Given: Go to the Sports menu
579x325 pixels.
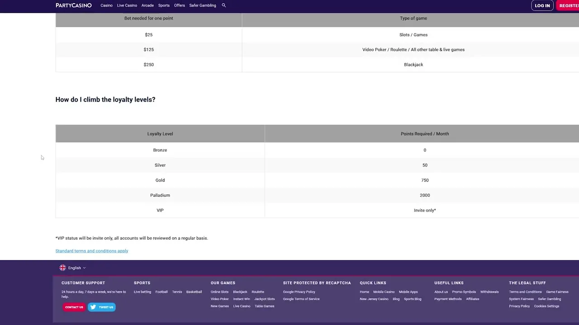Looking at the screenshot, I should pos(164,5).
